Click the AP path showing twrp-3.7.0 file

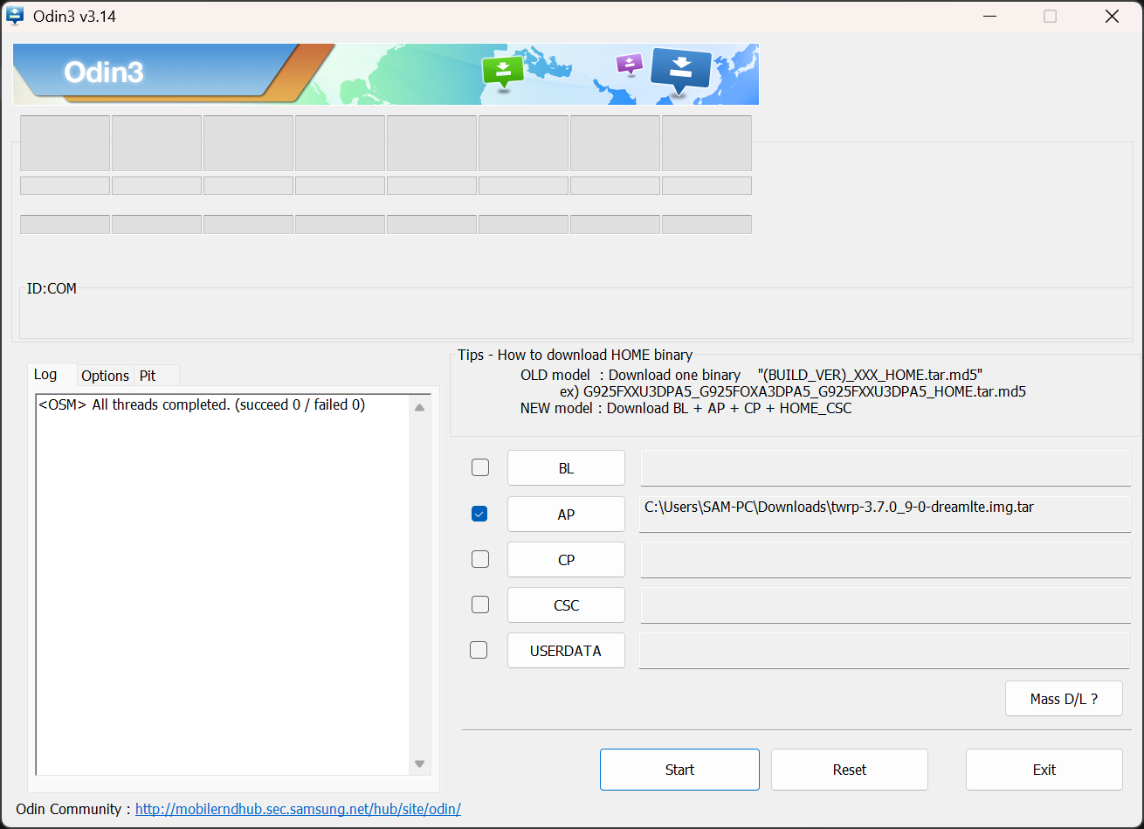[886, 515]
